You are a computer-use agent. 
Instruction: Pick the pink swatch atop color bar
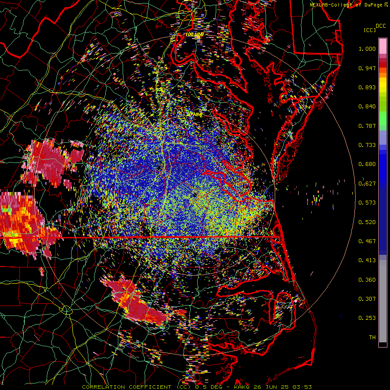click(x=383, y=46)
